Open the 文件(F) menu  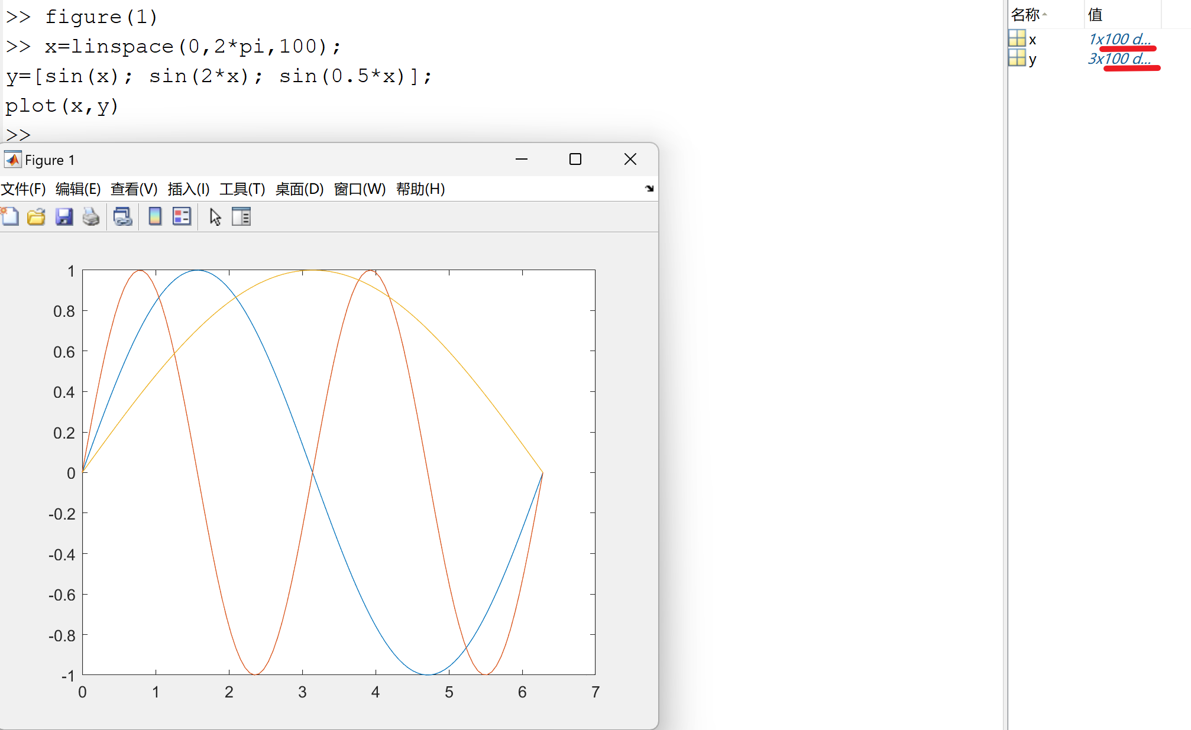(x=23, y=189)
